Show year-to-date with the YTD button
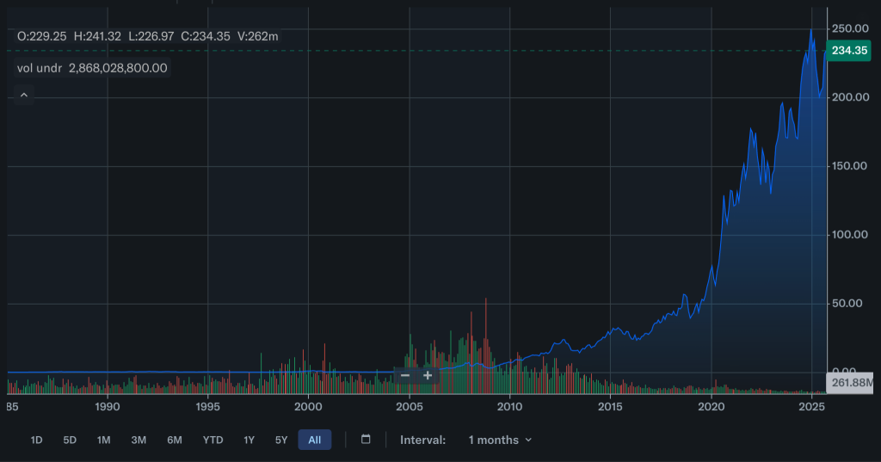 213,440
